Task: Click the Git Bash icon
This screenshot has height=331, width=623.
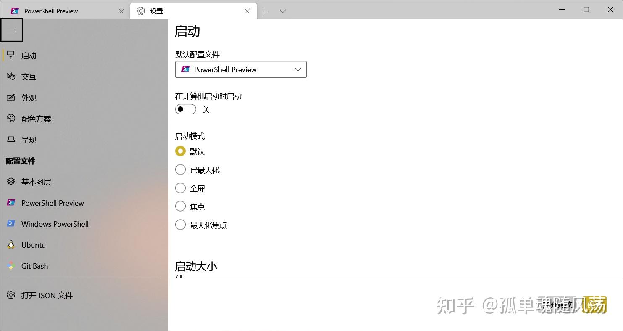Action: (11, 266)
